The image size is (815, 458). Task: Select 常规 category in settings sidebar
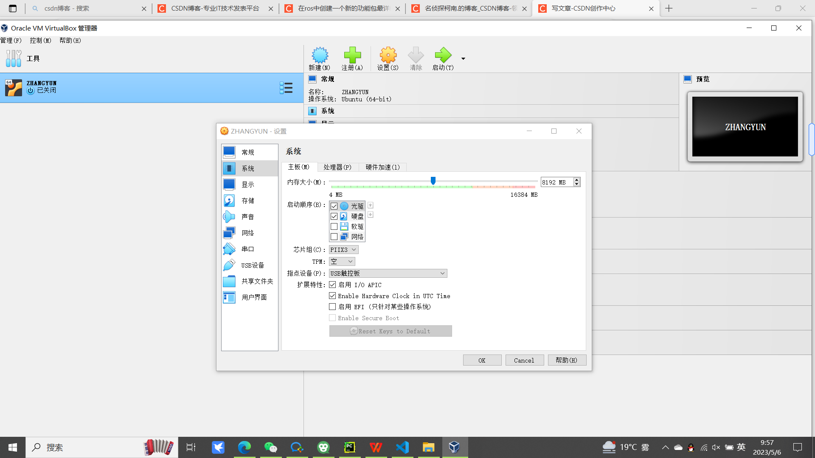250,152
